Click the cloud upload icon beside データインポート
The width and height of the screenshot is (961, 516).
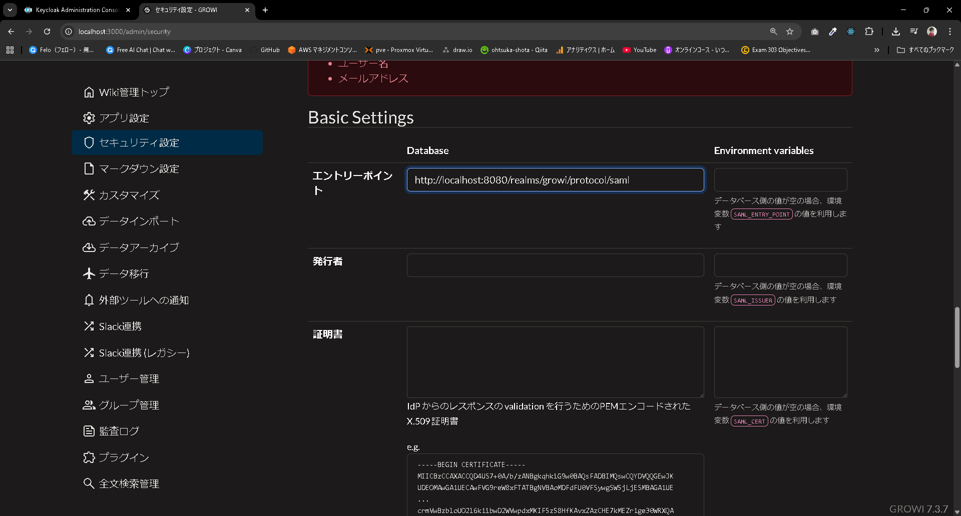point(89,221)
